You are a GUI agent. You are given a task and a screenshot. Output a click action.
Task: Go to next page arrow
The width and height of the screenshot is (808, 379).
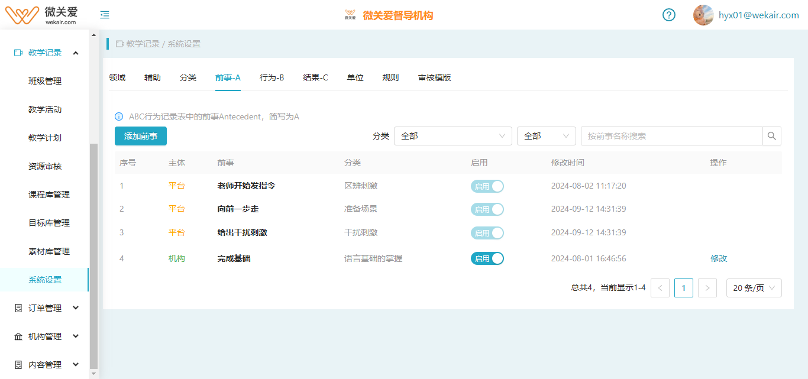(x=707, y=288)
